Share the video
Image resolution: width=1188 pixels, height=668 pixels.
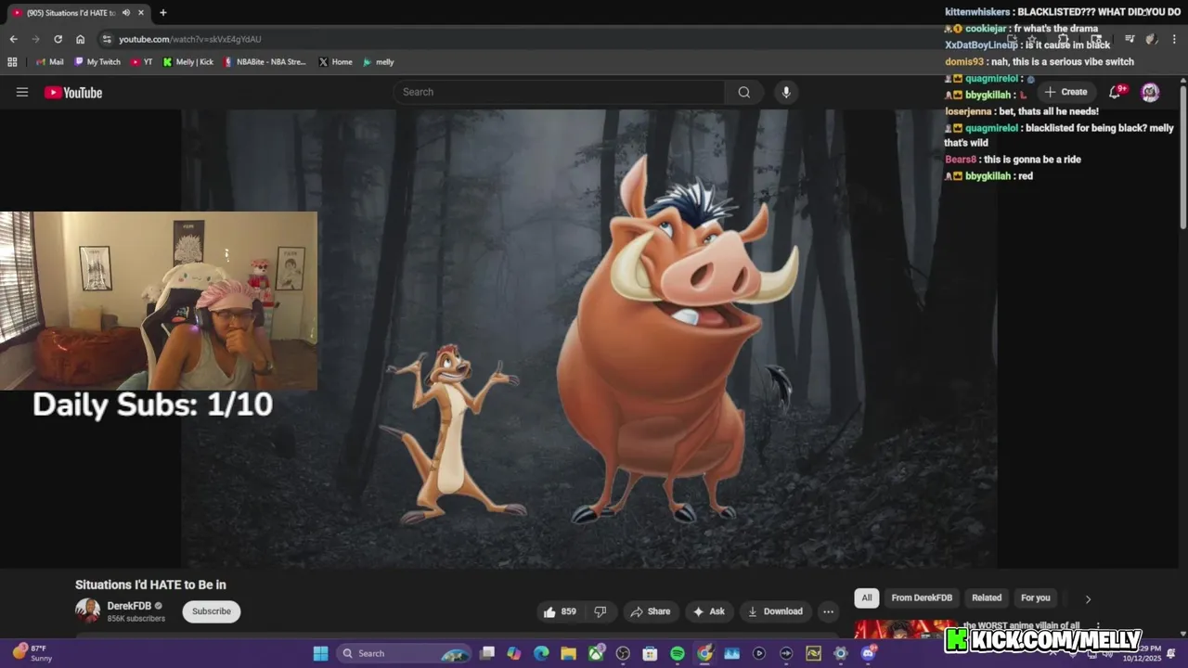pyautogui.click(x=650, y=611)
